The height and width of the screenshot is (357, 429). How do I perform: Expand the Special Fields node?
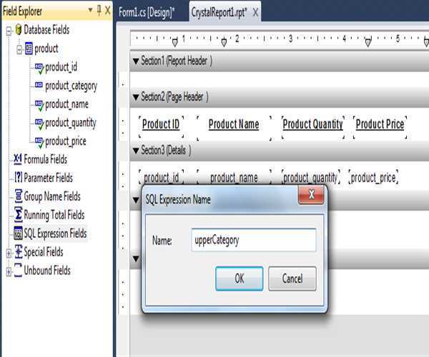[8, 252]
